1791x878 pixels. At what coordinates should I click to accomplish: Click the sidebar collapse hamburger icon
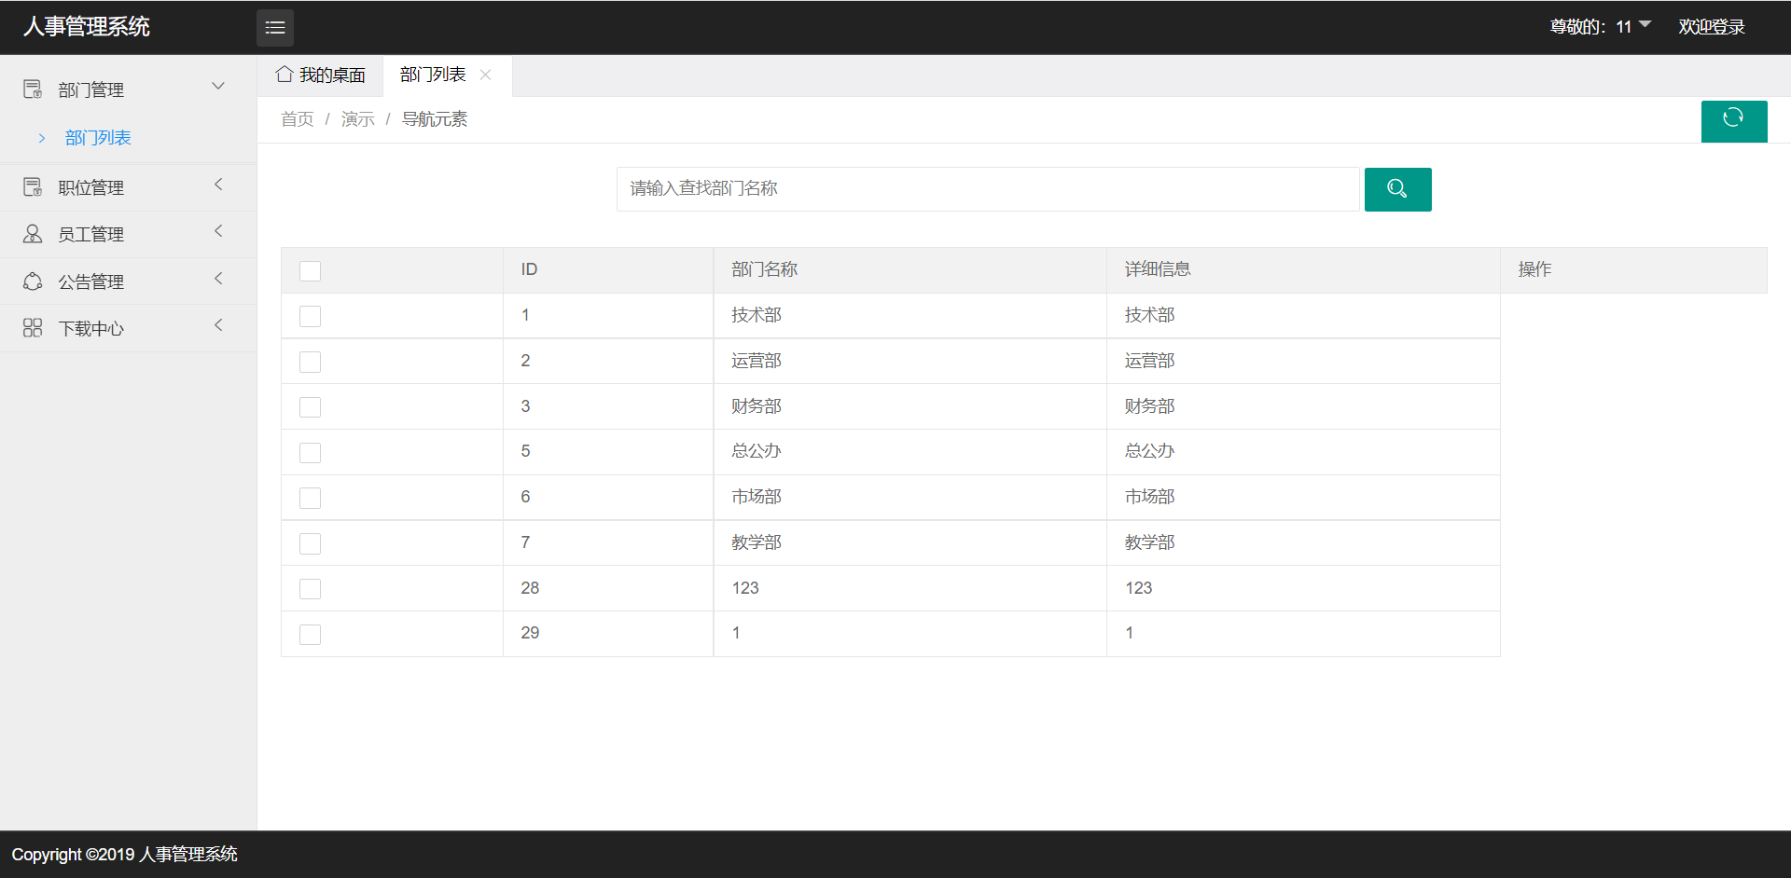click(274, 28)
